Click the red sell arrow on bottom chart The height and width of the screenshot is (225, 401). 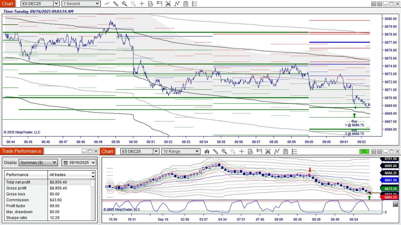pos(310,170)
